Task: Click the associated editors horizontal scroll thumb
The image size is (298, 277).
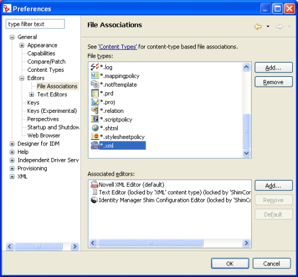Action: tap(150, 243)
